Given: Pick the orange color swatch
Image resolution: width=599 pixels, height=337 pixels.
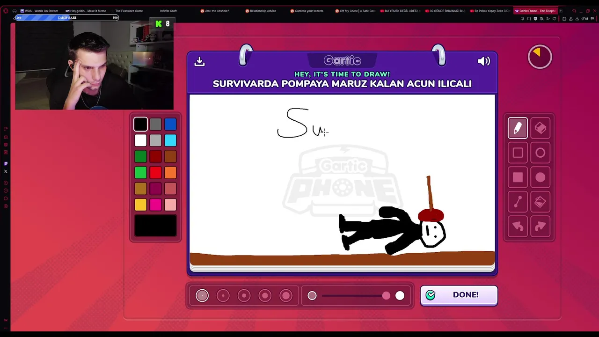Looking at the screenshot, I should [170, 173].
